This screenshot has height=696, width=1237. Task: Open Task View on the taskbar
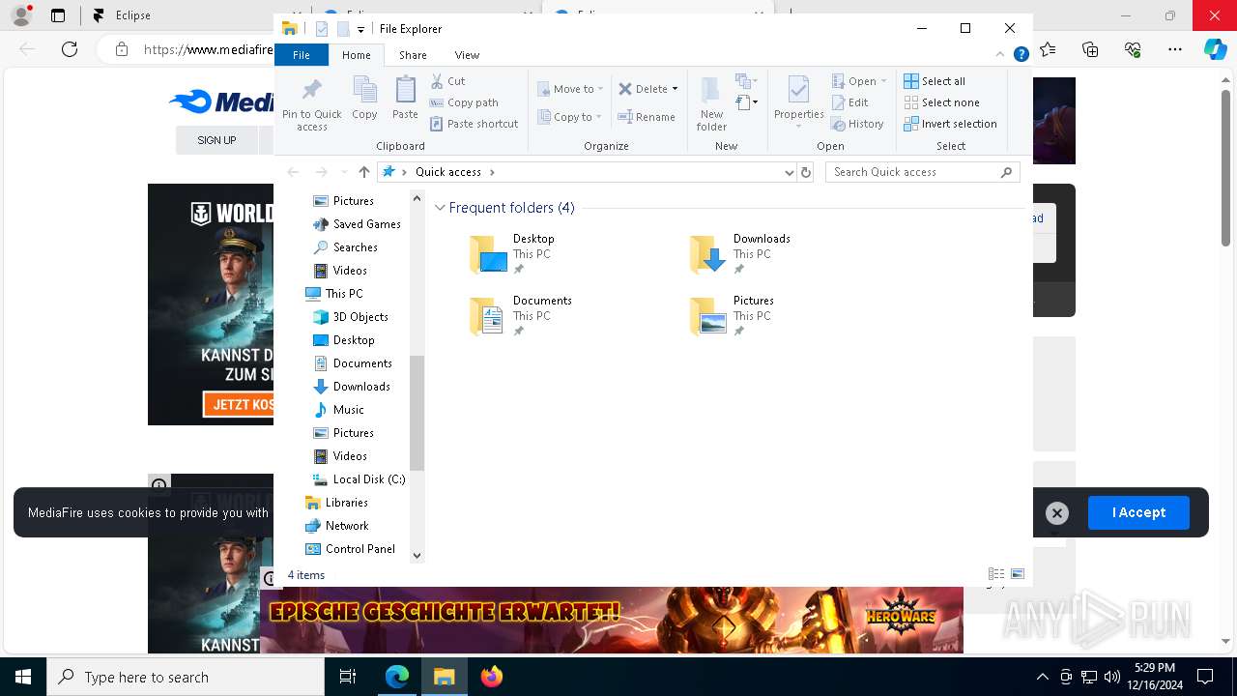(348, 677)
